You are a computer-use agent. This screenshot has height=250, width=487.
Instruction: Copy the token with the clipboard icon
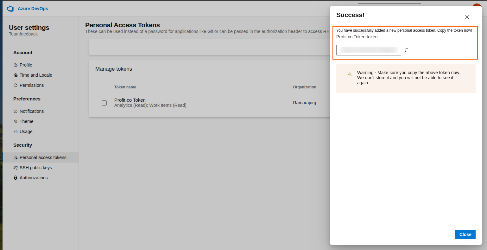pos(407,50)
